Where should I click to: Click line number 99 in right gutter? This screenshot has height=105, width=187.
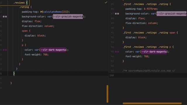[112, 71]
